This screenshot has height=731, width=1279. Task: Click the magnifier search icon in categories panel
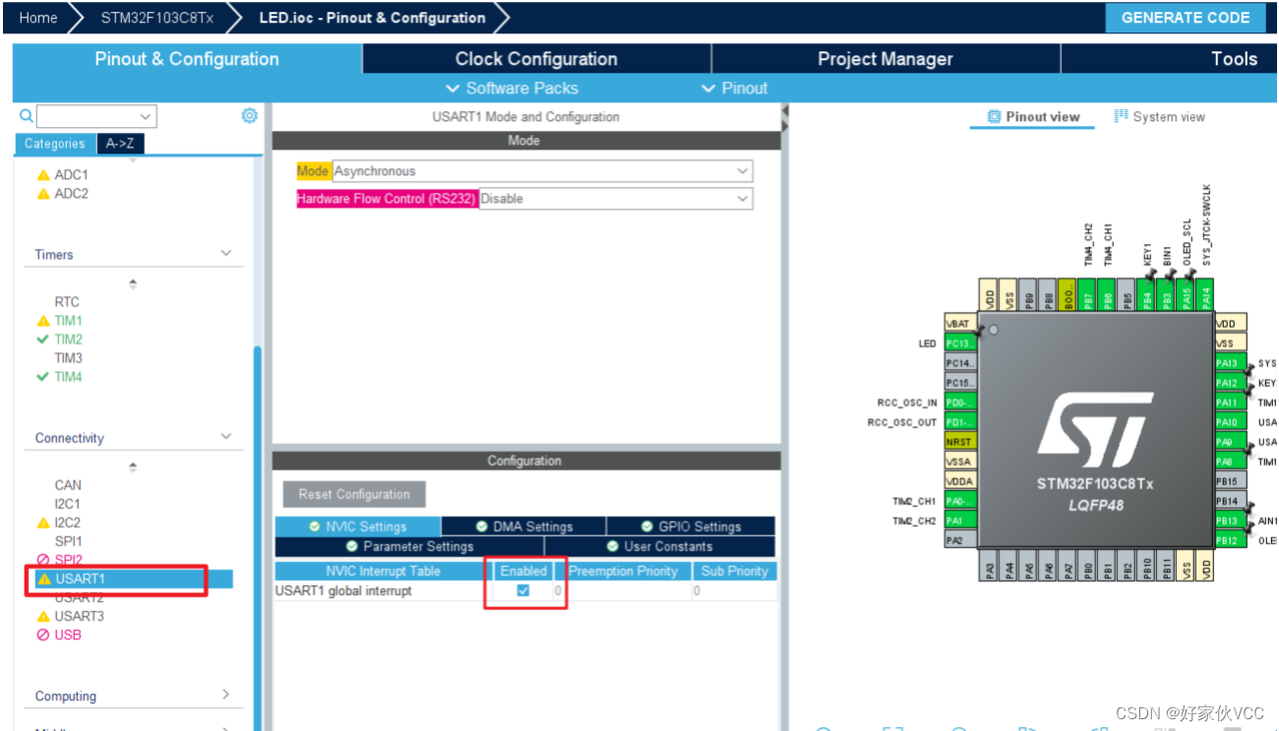pyautogui.click(x=27, y=116)
